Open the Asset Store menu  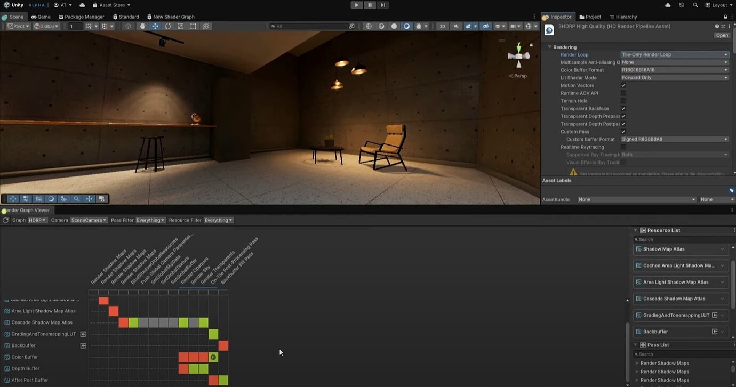click(111, 5)
